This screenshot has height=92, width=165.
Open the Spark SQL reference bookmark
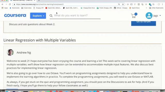click(53, 8)
